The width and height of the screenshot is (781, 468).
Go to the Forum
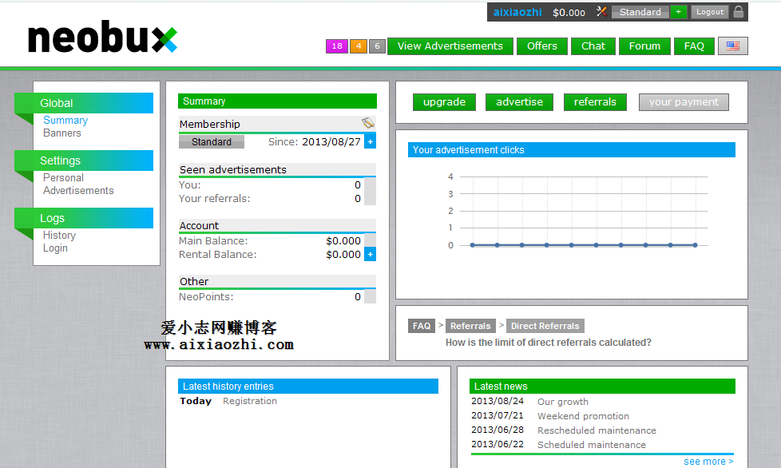[x=644, y=46]
